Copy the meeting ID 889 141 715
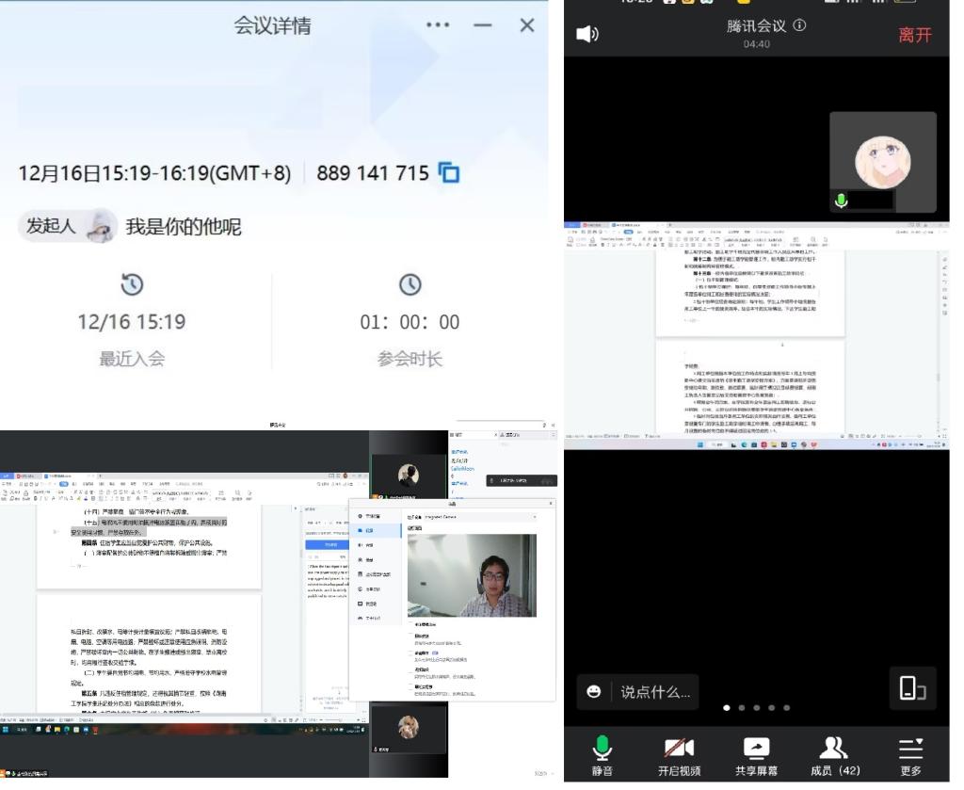Image resolution: width=964 pixels, height=790 pixels. tap(450, 173)
